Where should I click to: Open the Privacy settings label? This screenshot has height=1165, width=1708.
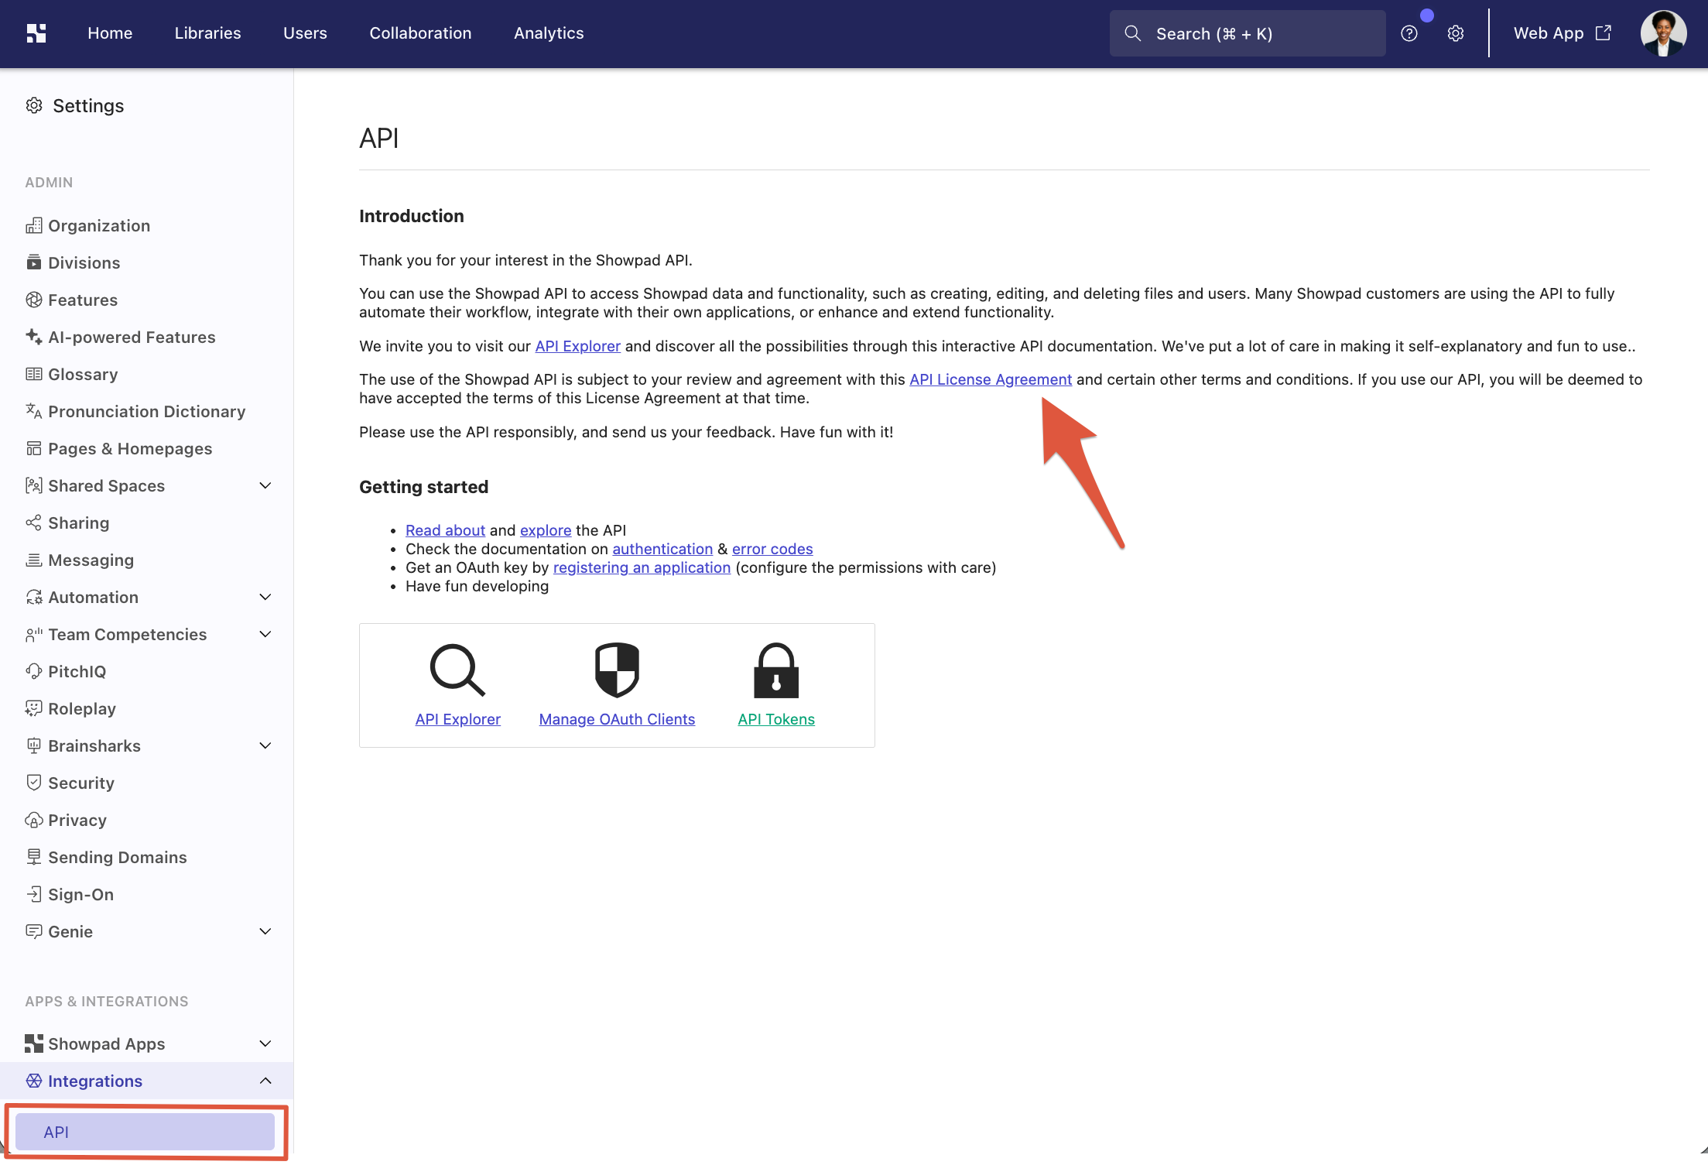[x=77, y=820]
